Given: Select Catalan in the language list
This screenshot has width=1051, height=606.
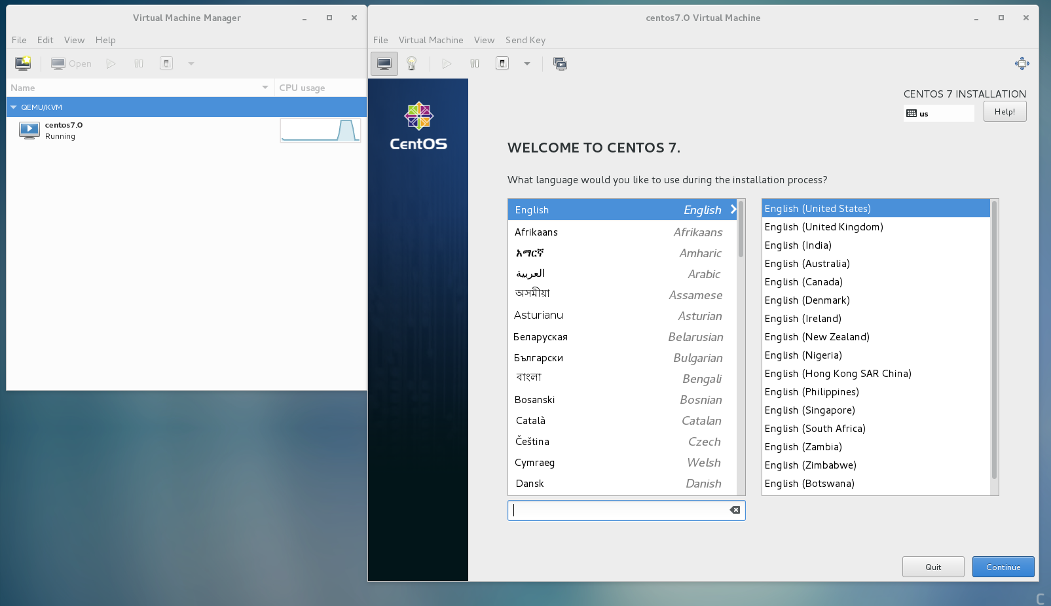Looking at the screenshot, I should click(x=622, y=420).
